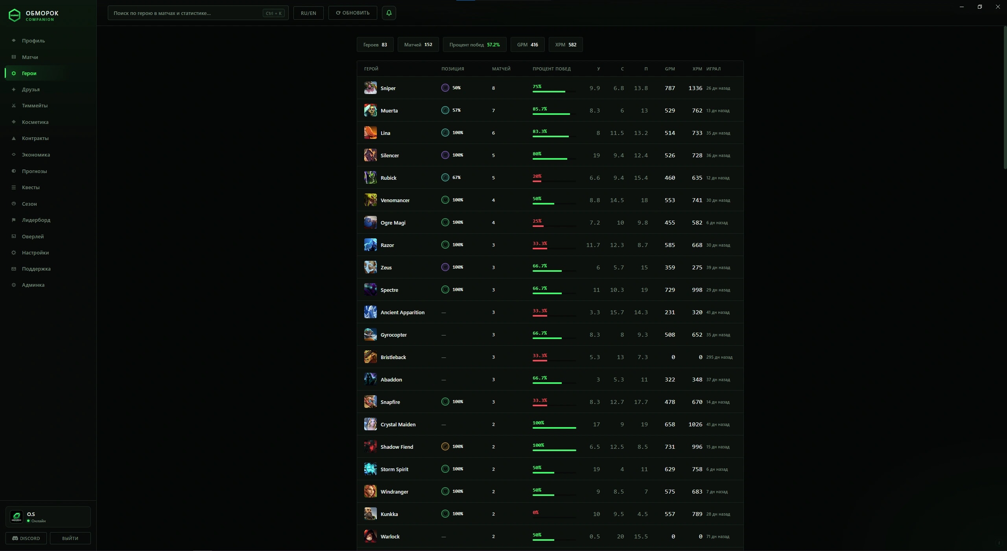The image size is (1007, 551).
Task: Click Muerta's hero portrait icon
Action: click(x=370, y=110)
